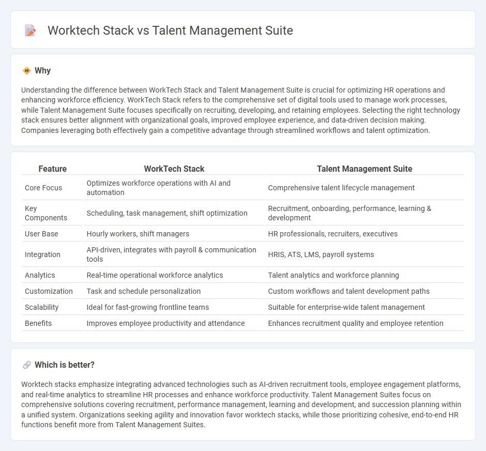Click cell Enhances recruitment quality and employee retention
This screenshot has height=451, width=486.
(364, 323)
